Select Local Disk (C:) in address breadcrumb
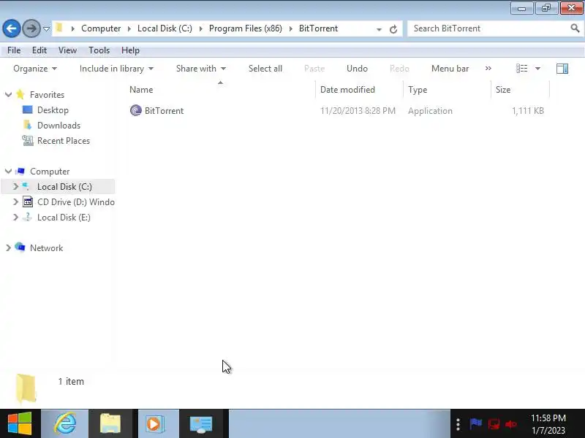 165,28
